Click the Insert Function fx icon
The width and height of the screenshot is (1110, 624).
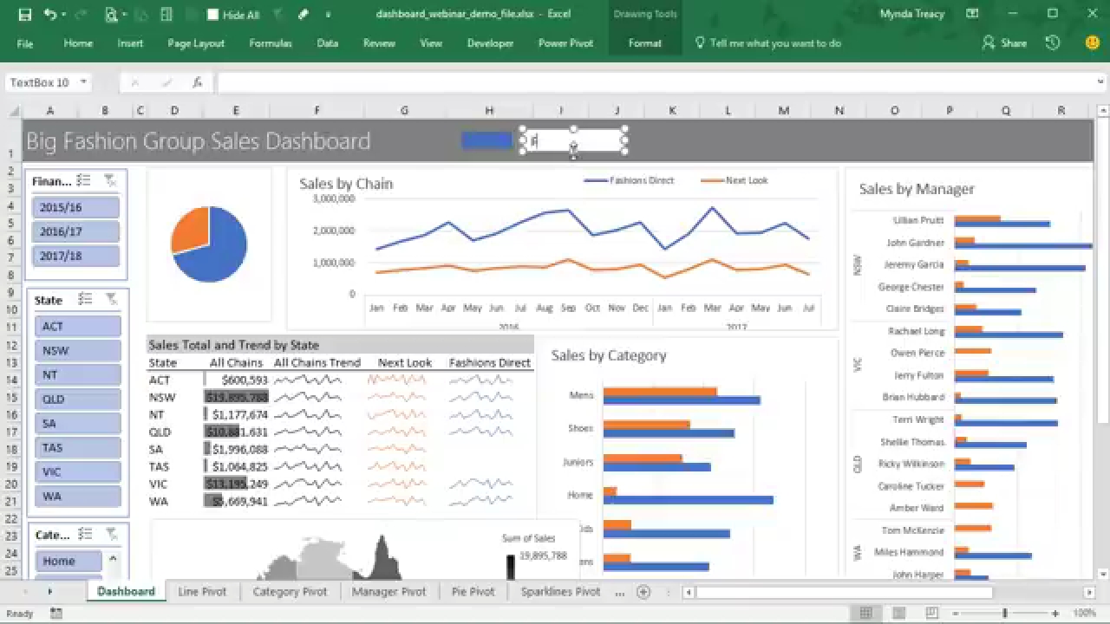pos(198,82)
